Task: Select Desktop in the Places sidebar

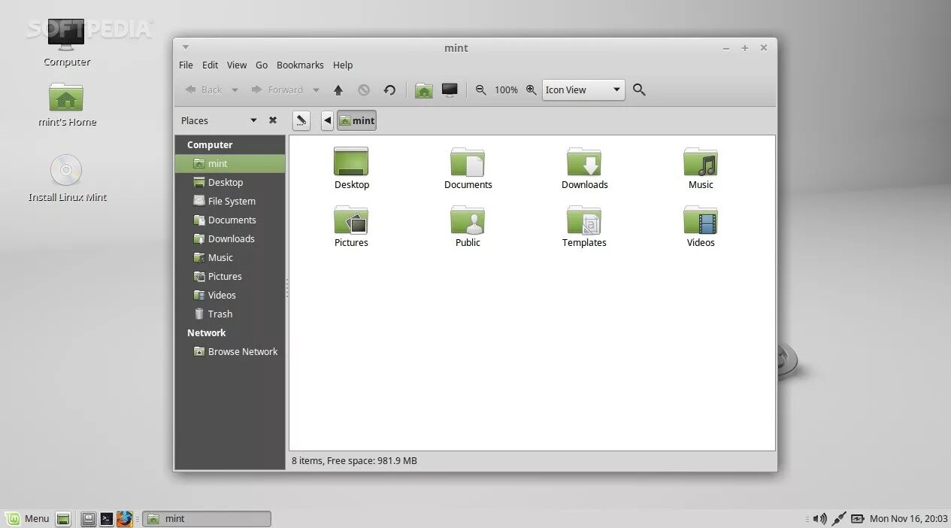Action: click(x=230, y=182)
